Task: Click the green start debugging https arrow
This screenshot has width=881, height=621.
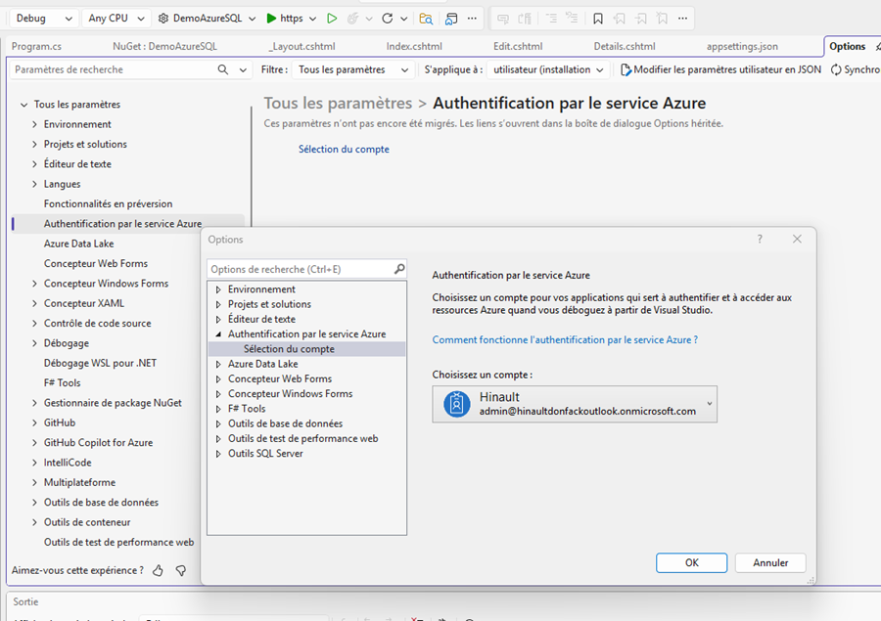Action: [x=271, y=19]
